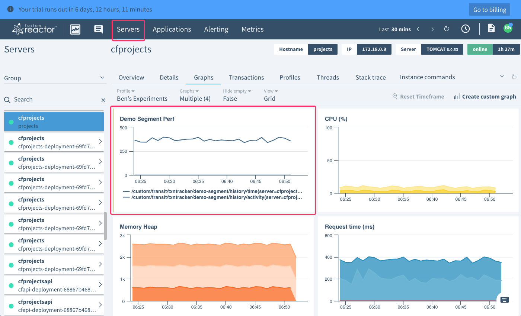Select the cfprojects projects server row
The width and height of the screenshot is (521, 316).
[x=54, y=122]
